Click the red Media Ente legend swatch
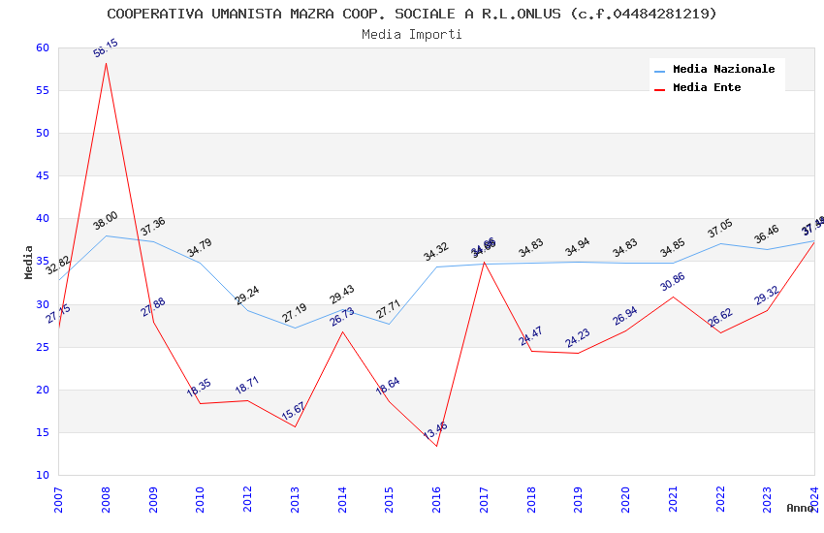The image size is (824, 533). (659, 90)
